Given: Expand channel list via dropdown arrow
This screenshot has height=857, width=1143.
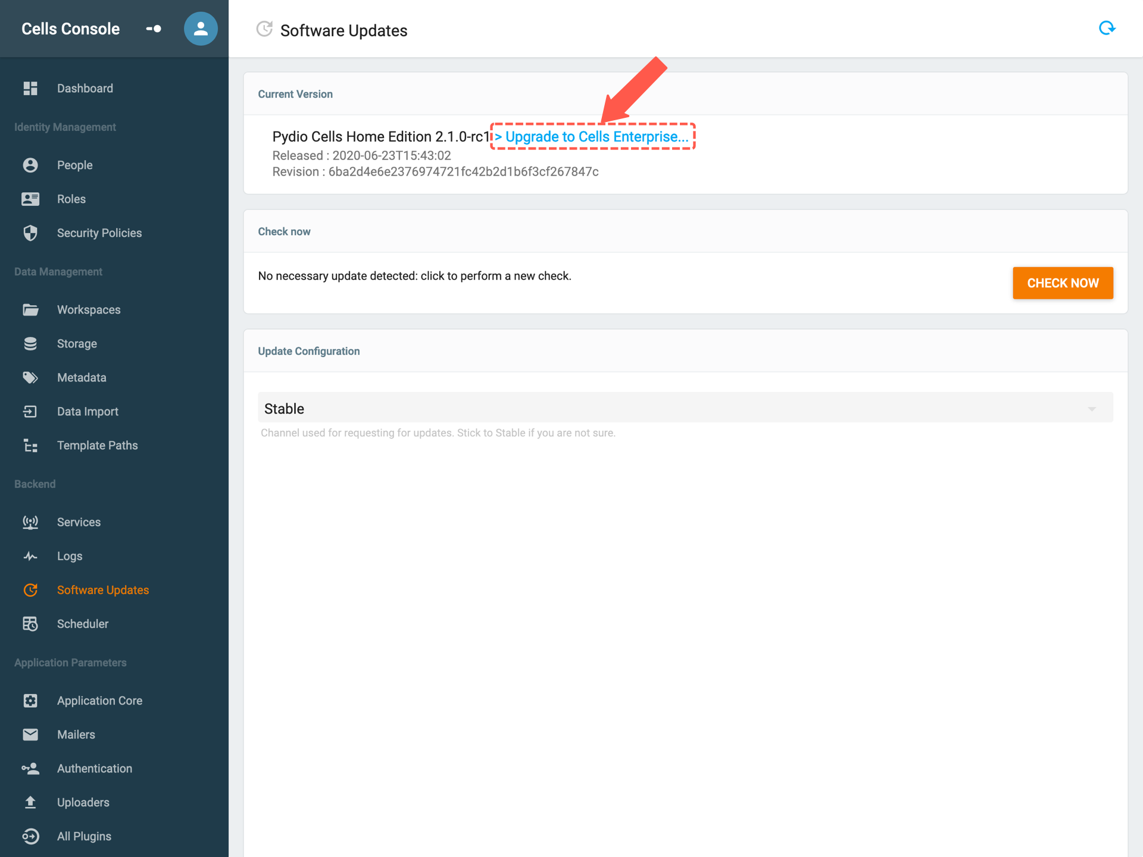Looking at the screenshot, I should (1092, 409).
